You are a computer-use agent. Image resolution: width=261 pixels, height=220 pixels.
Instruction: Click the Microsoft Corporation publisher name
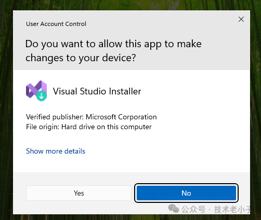tap(121, 117)
